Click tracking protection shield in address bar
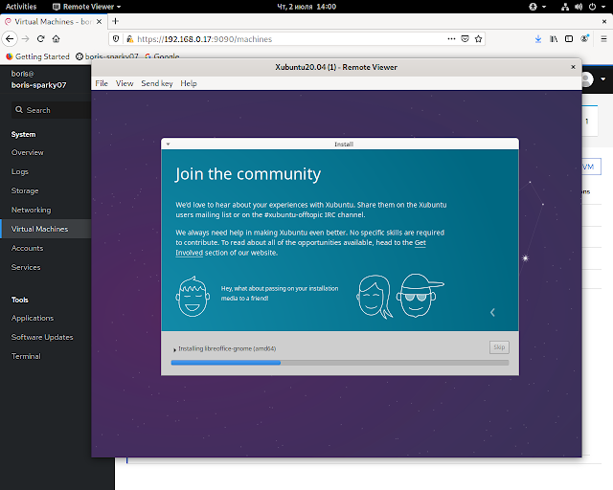Viewport: 613px width, 490px height. point(116,38)
